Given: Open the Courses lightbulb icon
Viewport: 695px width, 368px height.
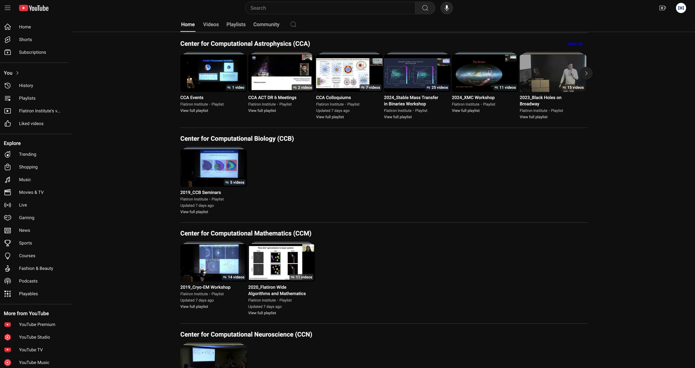Looking at the screenshot, I should click(x=8, y=256).
